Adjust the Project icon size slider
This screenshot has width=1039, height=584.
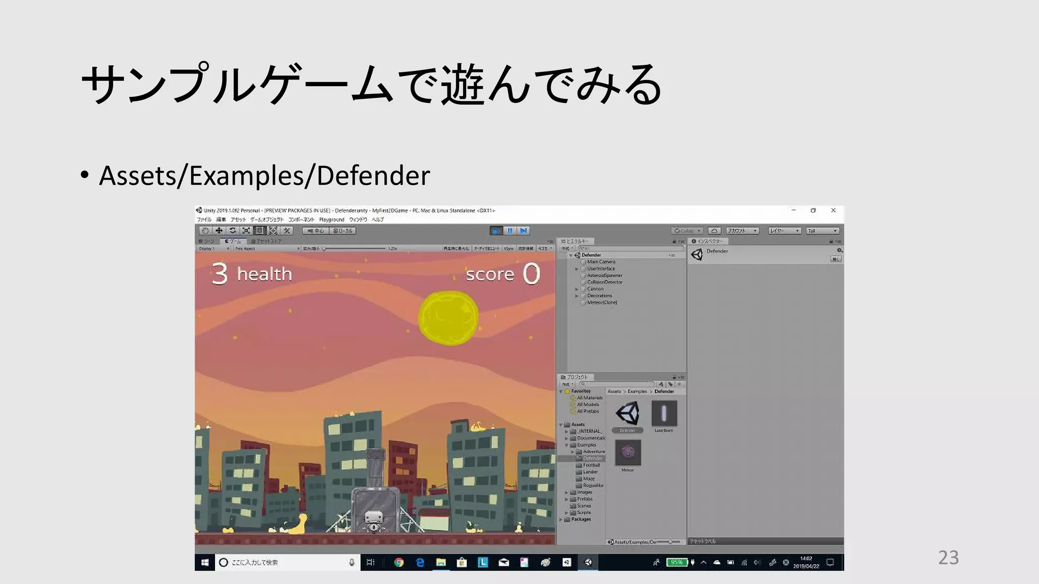[x=669, y=542]
